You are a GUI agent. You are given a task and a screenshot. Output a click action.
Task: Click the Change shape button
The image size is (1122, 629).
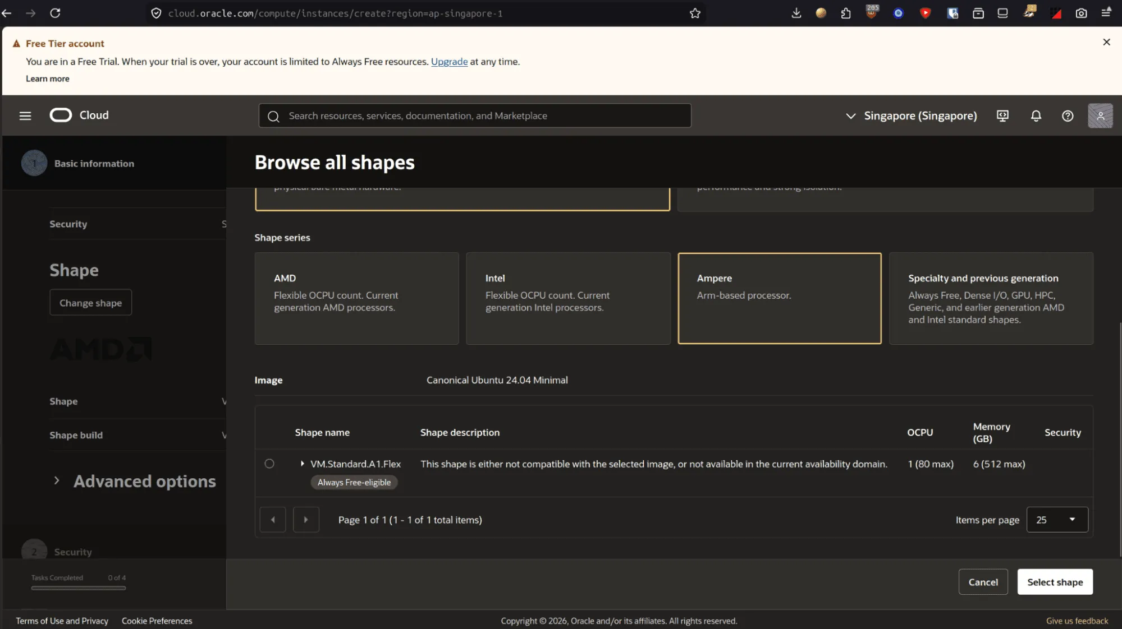point(90,303)
